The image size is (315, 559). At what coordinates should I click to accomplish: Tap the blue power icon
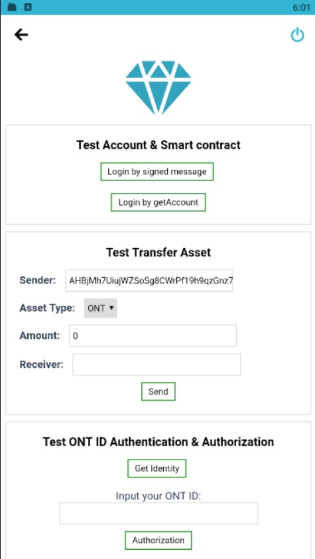coord(297,35)
